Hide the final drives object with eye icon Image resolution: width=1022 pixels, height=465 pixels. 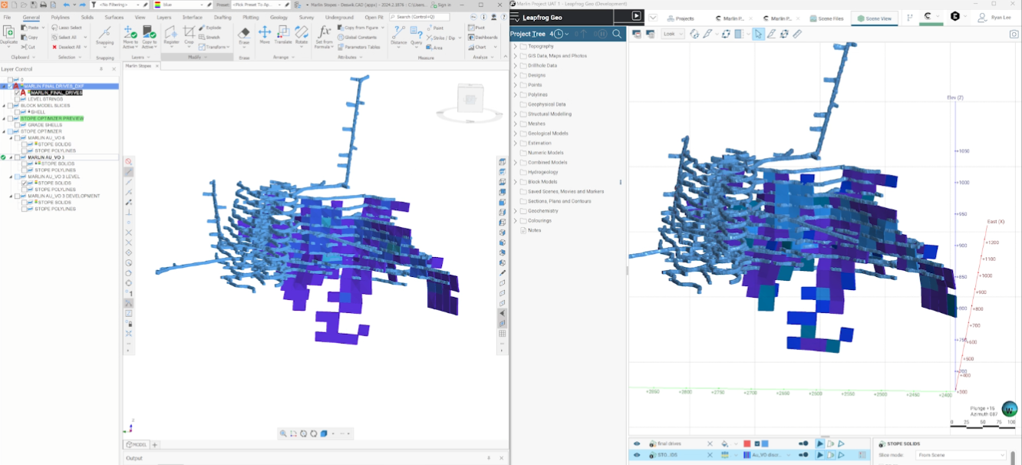636,444
